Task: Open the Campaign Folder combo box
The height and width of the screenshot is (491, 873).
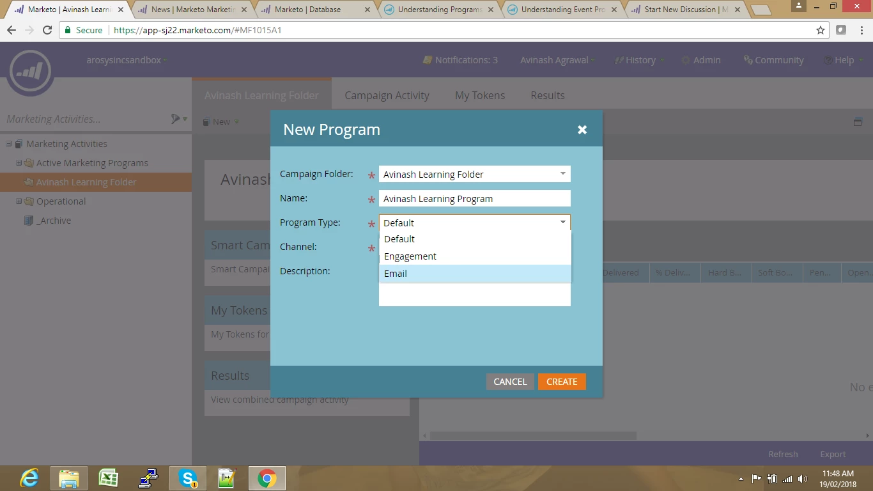Action: coord(475,174)
